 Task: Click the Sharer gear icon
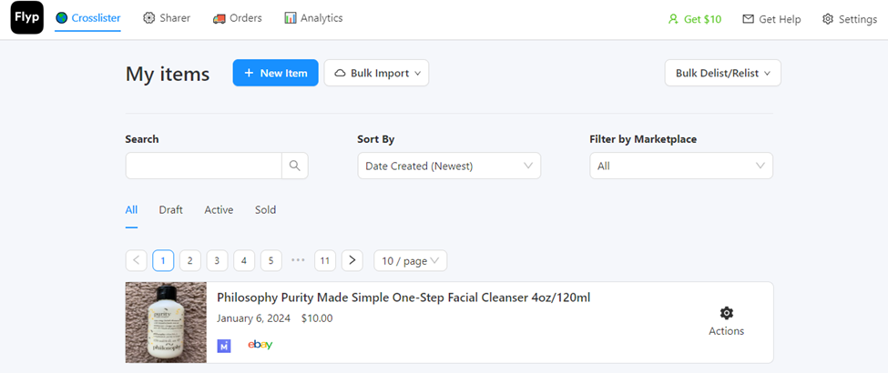149,18
